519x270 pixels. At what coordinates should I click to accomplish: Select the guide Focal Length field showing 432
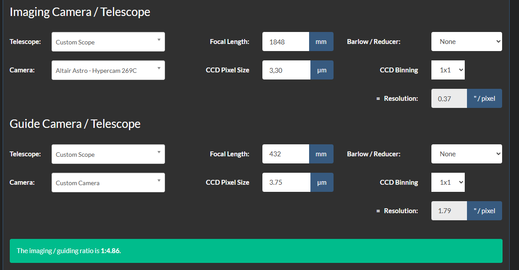click(286, 154)
